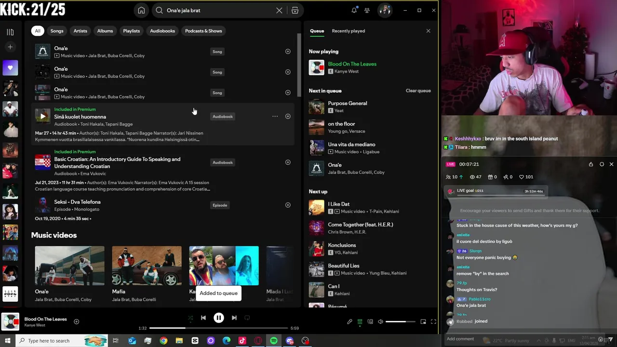Select queued Ona'e by Jala Brat
This screenshot has height=347, width=617.
click(x=370, y=168)
